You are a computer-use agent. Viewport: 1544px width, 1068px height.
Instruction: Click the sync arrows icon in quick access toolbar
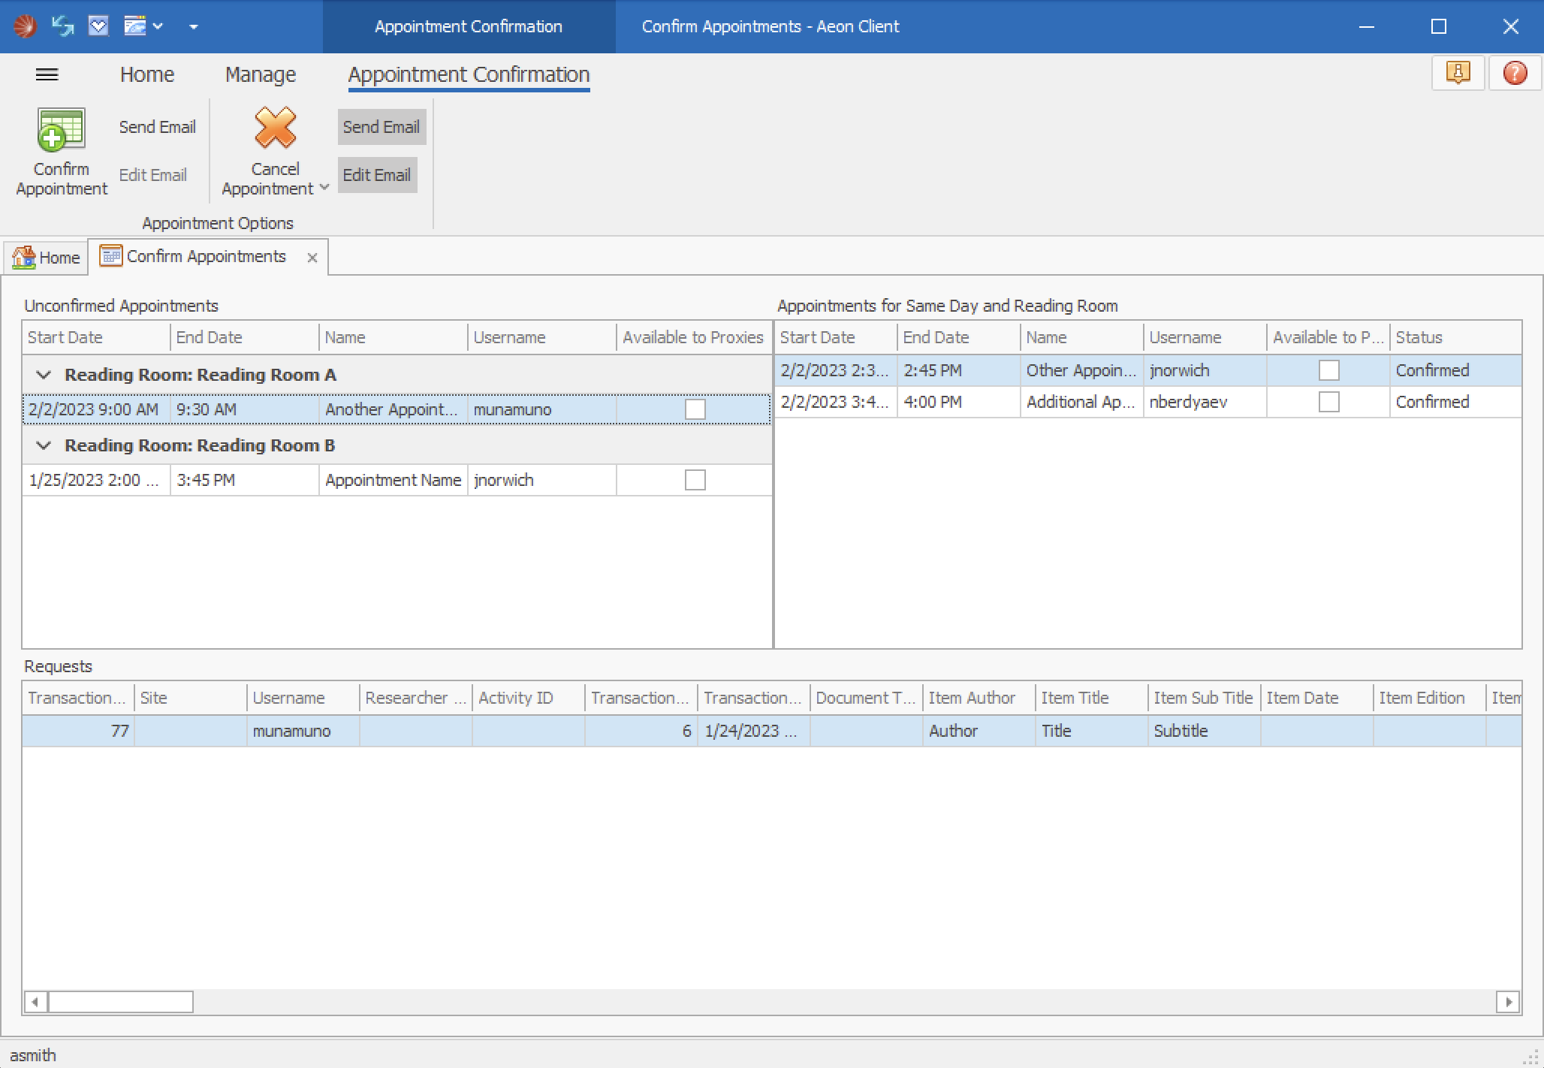coord(62,26)
